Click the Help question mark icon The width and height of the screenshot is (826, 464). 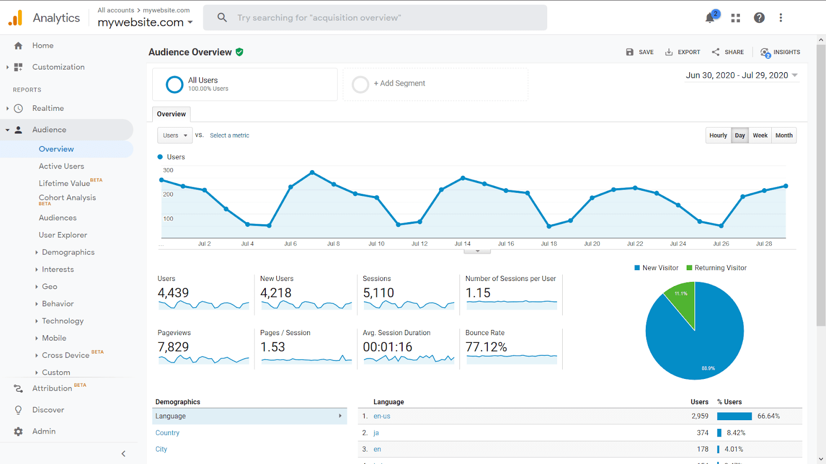(759, 17)
